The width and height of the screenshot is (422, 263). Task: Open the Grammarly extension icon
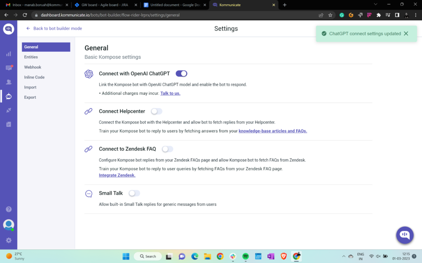click(342, 15)
